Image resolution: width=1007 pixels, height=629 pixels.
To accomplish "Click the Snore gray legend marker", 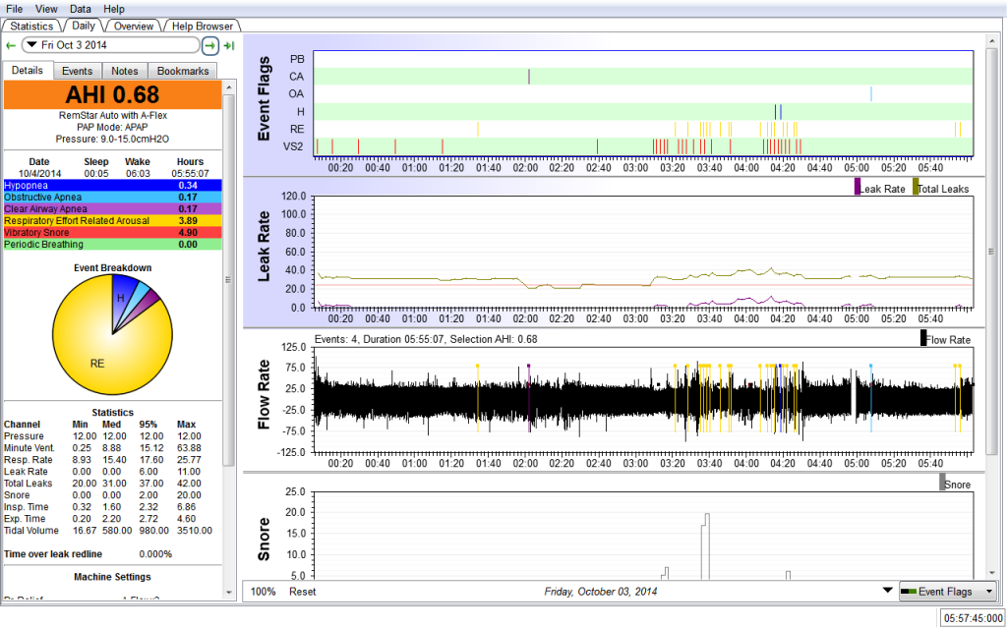I will tap(942, 482).
